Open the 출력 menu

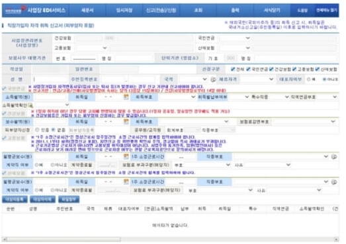coord(235,10)
